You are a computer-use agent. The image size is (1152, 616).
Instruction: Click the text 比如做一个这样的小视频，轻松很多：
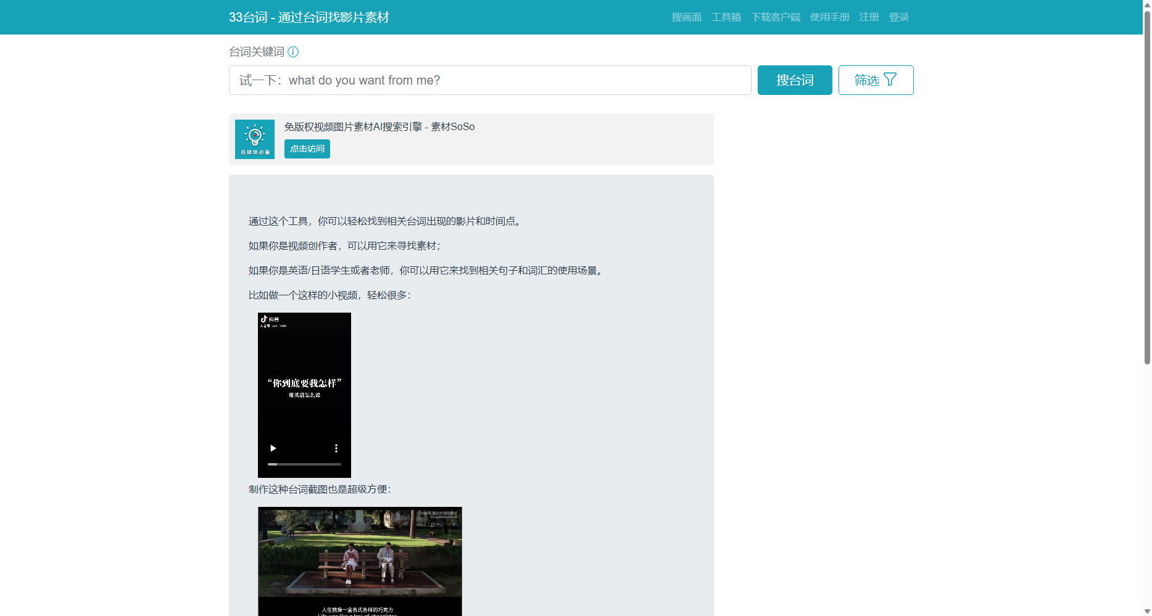tap(329, 295)
